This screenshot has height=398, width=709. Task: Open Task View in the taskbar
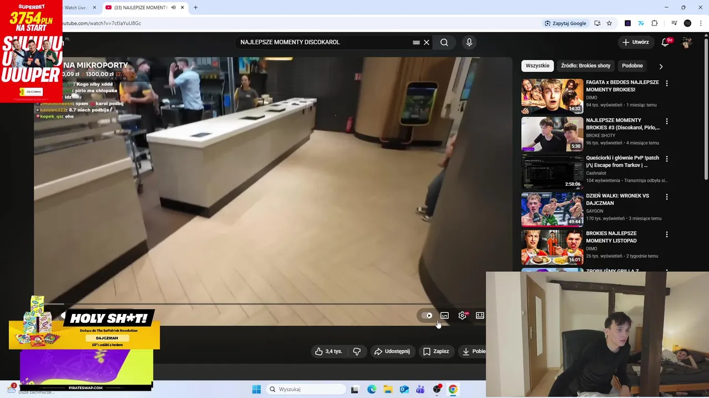click(x=355, y=389)
